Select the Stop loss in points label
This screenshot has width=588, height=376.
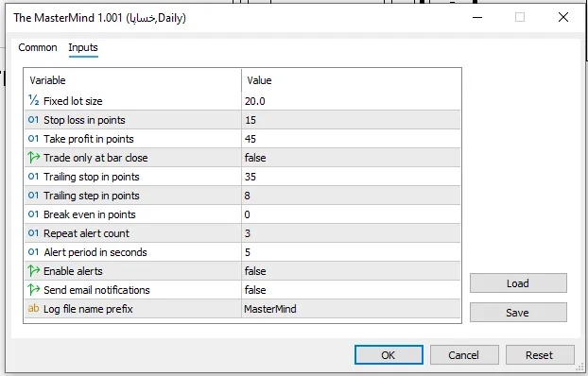84,120
